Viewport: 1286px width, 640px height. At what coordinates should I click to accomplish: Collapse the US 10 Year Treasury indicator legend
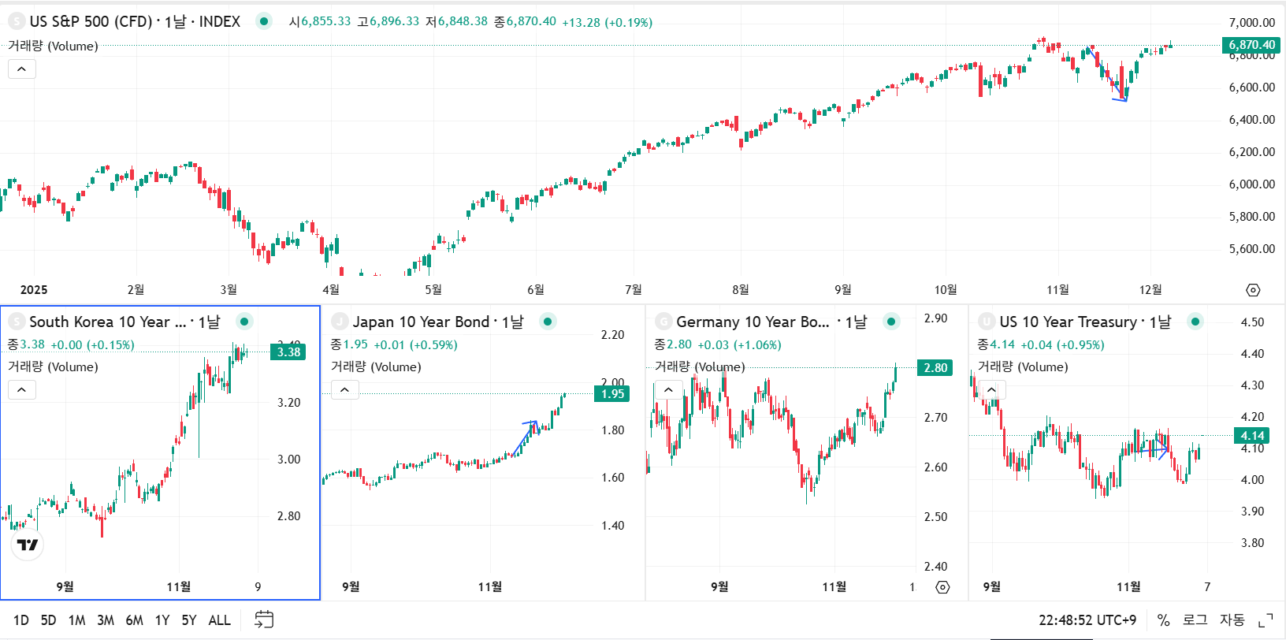[991, 390]
